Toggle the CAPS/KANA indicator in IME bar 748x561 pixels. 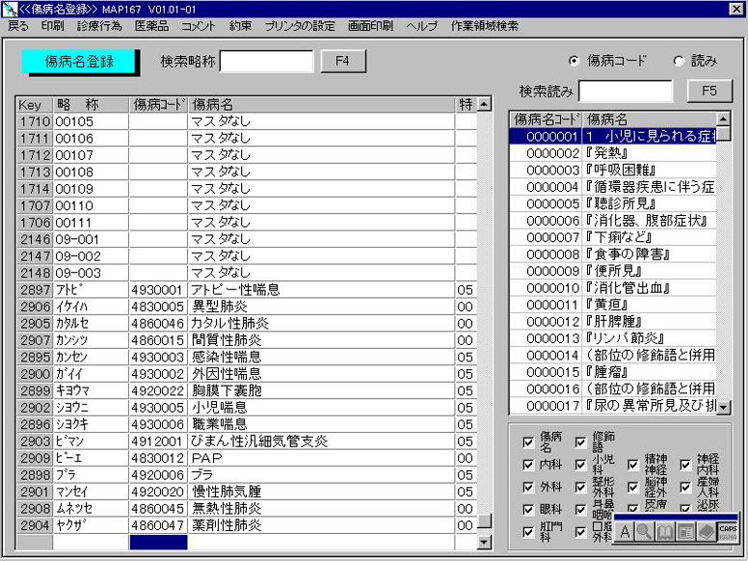[x=727, y=531]
